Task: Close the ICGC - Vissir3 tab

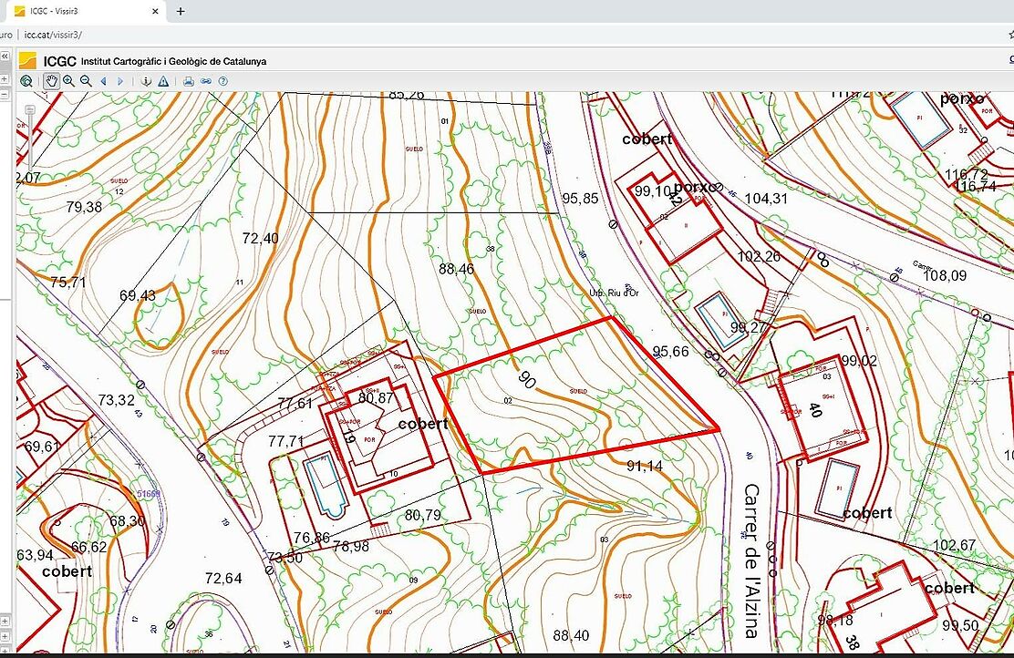Action: [155, 11]
